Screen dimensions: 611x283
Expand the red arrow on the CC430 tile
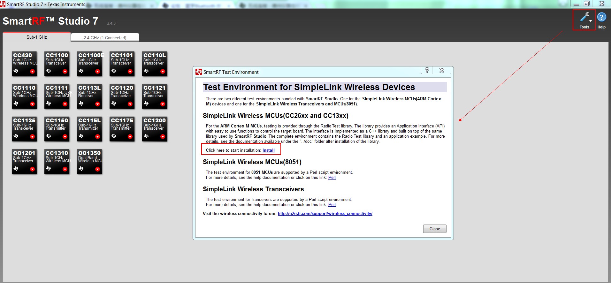[32, 72]
